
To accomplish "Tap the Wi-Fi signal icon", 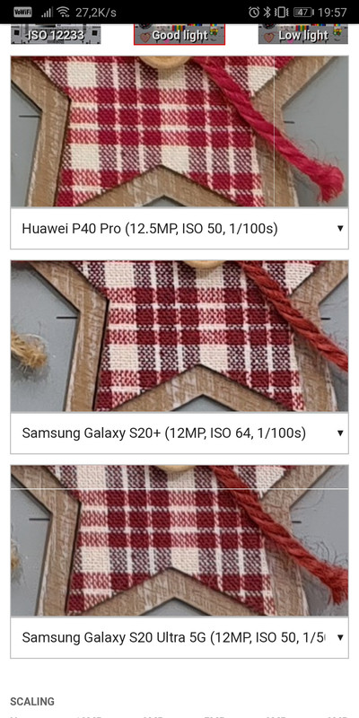I will [x=64, y=12].
